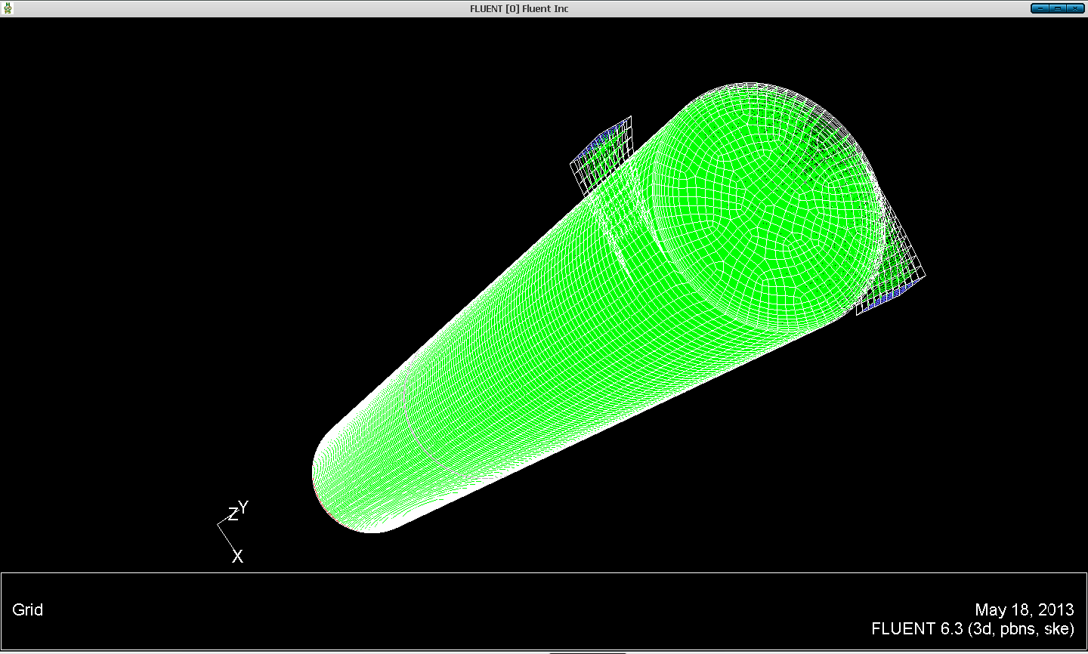Click the FLUENT 6.3 (3d, pbns, ske) text

click(972, 628)
